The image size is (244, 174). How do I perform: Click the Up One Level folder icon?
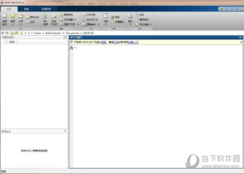(x=12, y=33)
